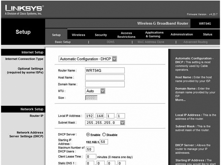Viewport: 221px width, 165px height.
Task: Select the Enable DHCP Server radio button
Action: coord(88,135)
